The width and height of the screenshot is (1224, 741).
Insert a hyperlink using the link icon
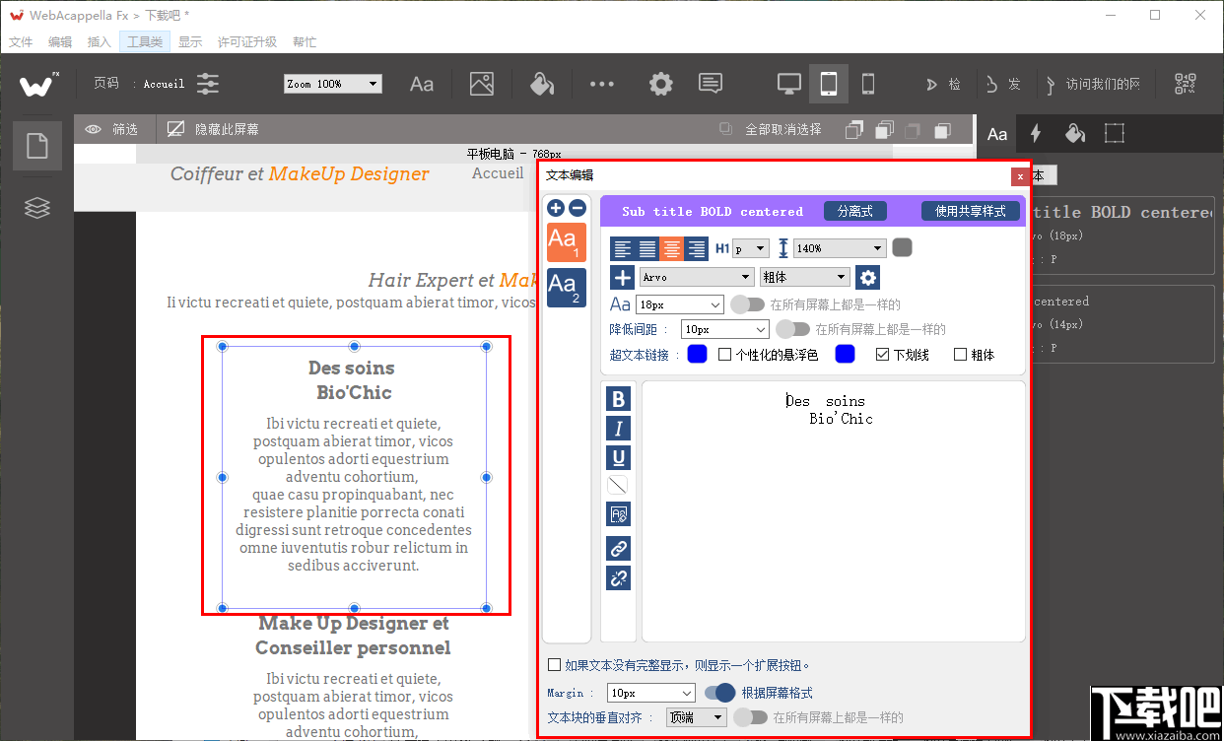618,548
